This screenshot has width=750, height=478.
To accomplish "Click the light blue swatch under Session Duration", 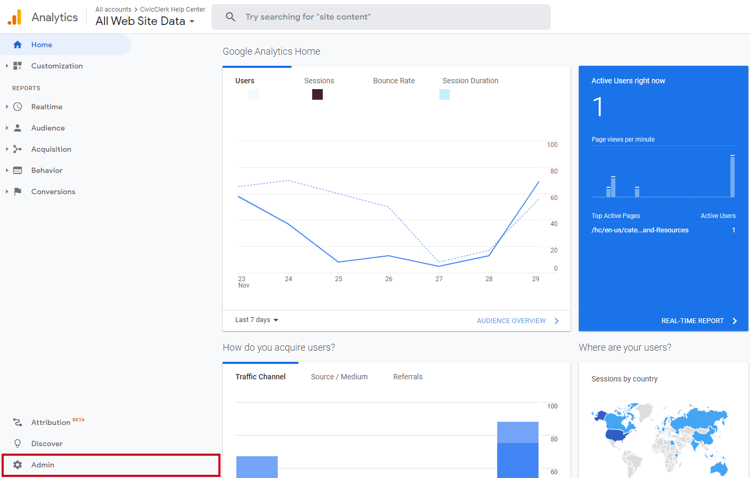I will [x=445, y=94].
